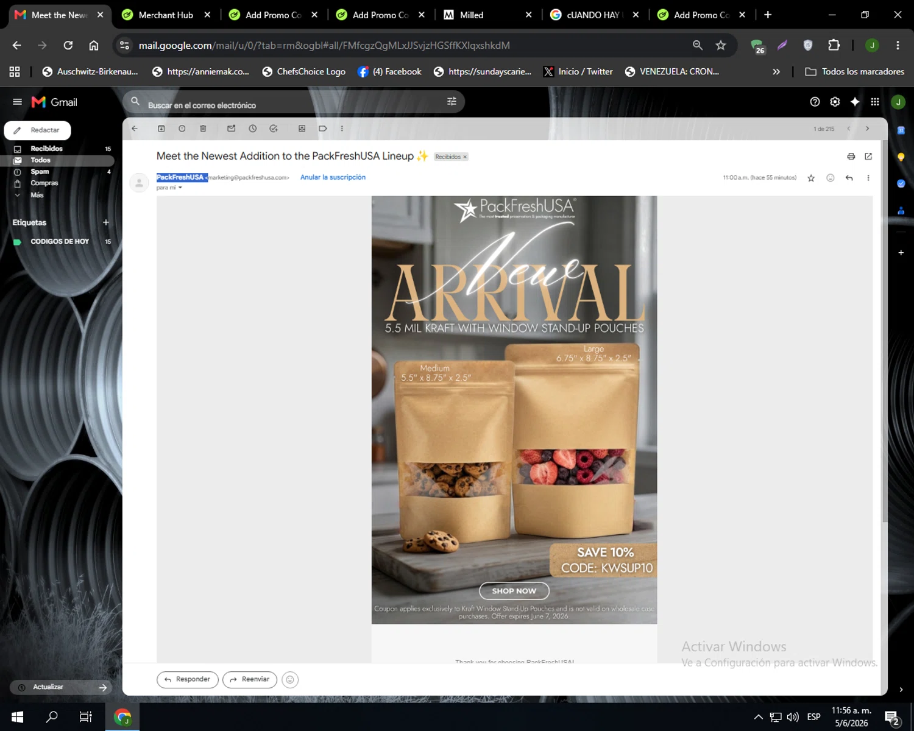Toggle the Gmail main menu hamburger
914x731 pixels.
tap(17, 102)
